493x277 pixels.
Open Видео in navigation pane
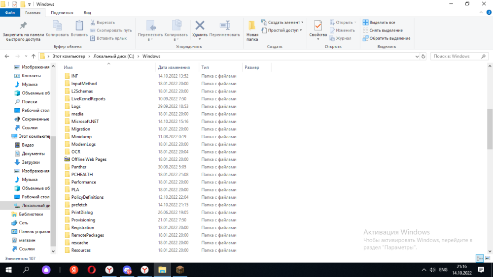(28, 145)
